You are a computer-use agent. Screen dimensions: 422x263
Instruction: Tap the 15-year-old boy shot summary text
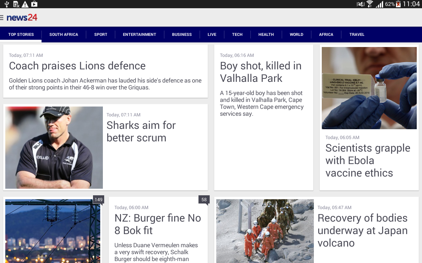coord(262,104)
